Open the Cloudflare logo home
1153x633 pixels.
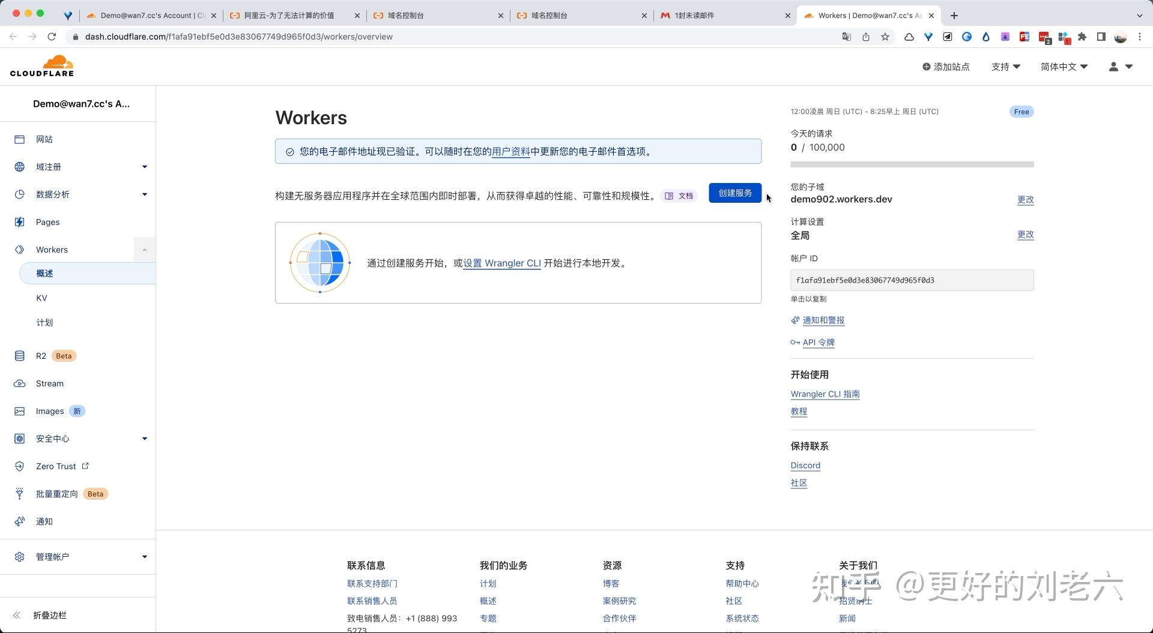coord(42,66)
